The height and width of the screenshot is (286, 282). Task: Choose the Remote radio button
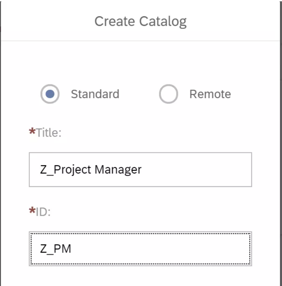(x=168, y=94)
